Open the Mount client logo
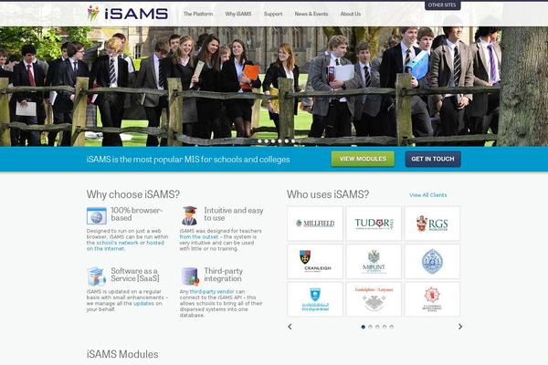The image size is (548, 365). [374, 261]
